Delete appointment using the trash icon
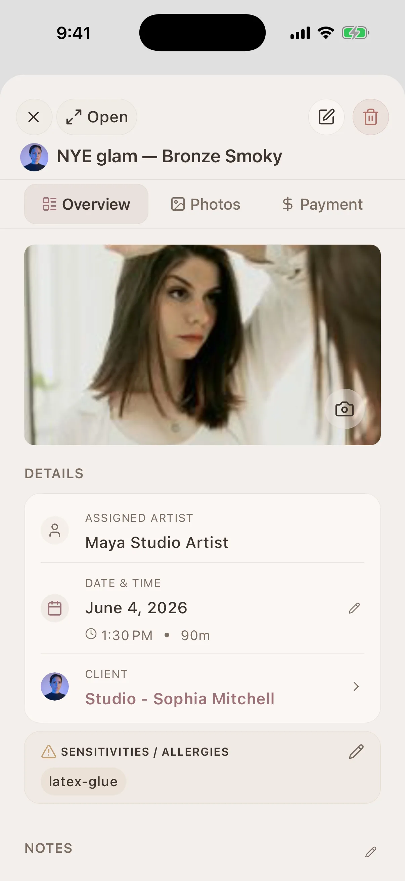This screenshot has width=405, height=881. (370, 117)
